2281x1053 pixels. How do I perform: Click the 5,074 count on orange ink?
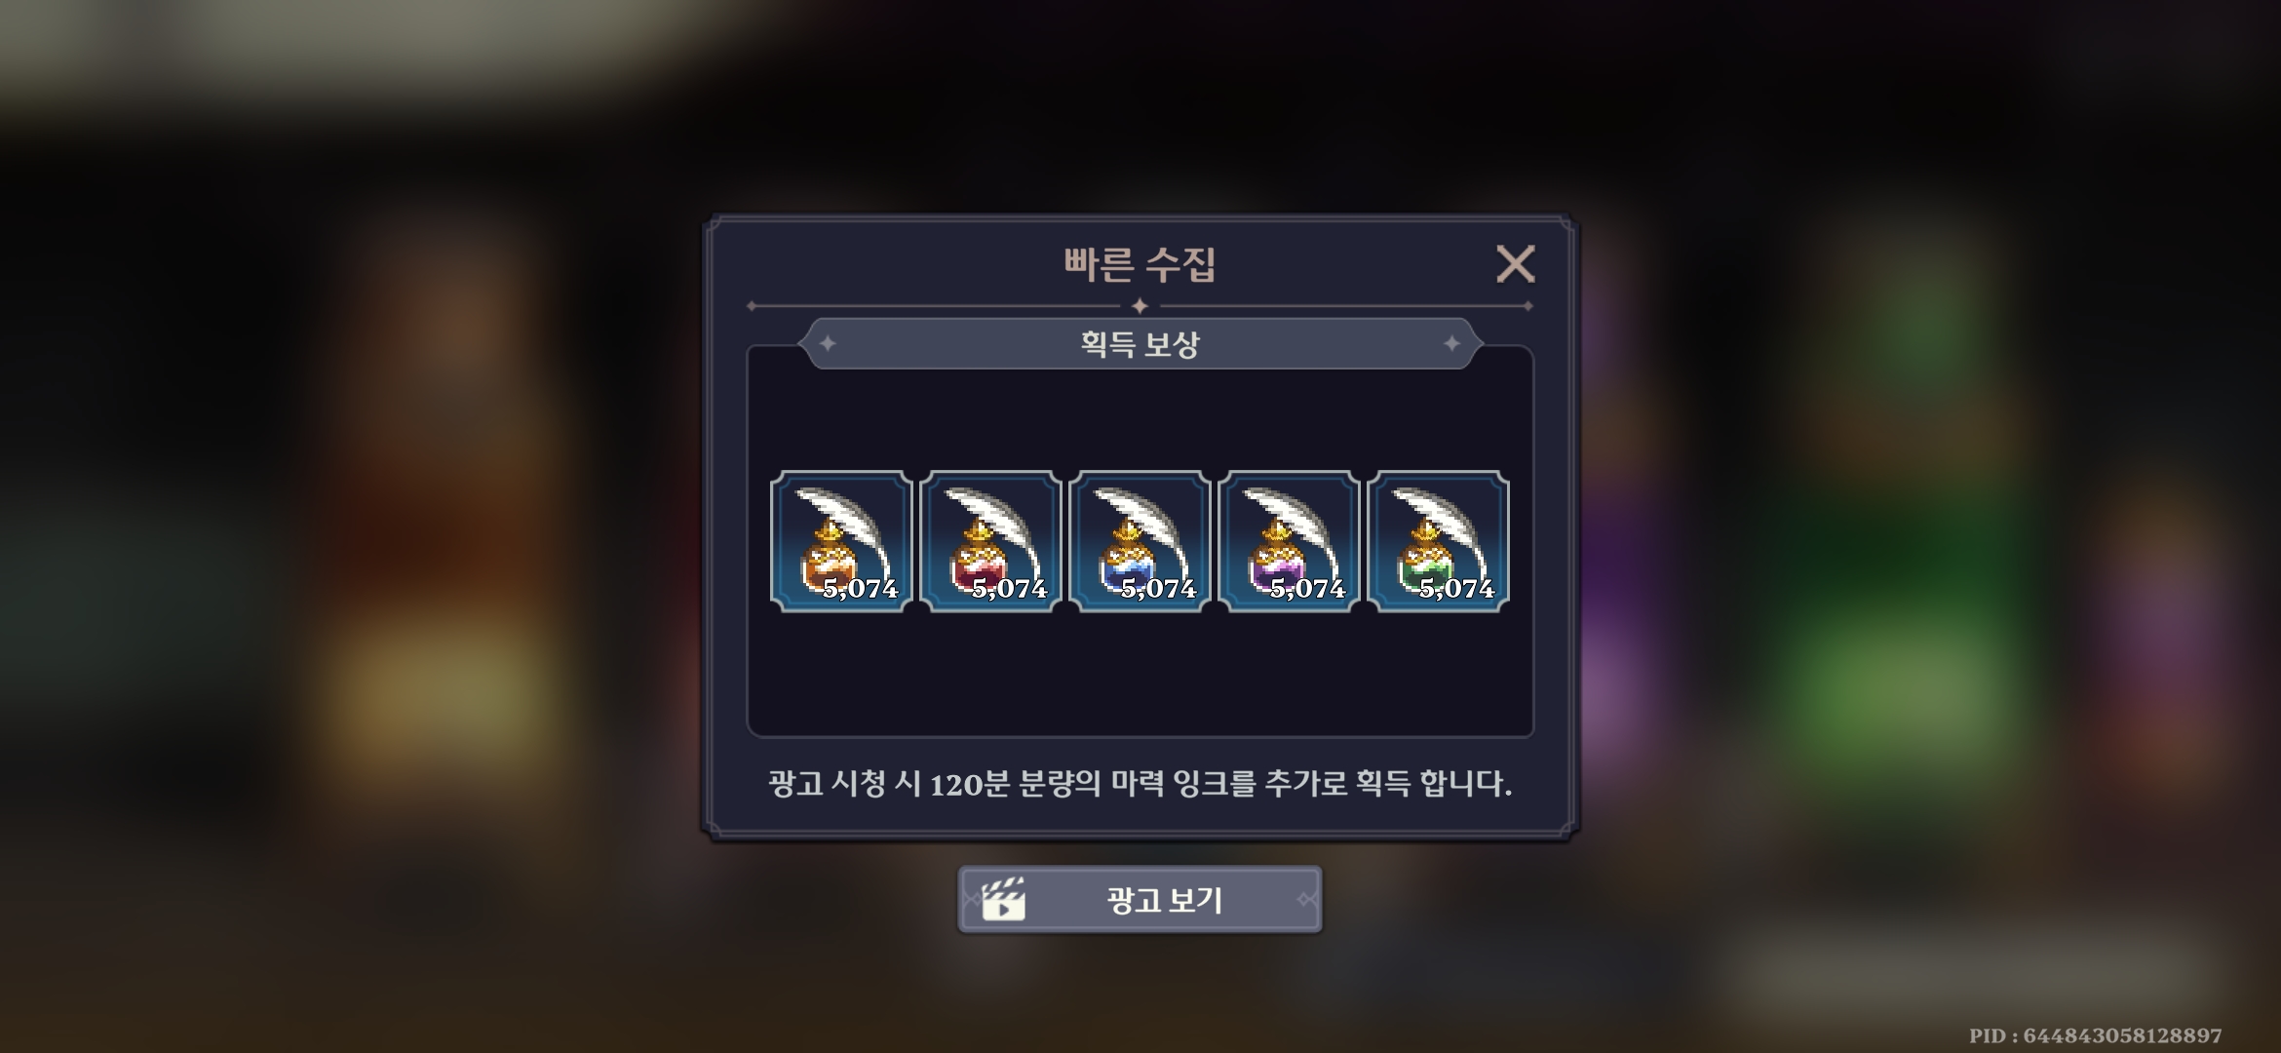click(860, 588)
